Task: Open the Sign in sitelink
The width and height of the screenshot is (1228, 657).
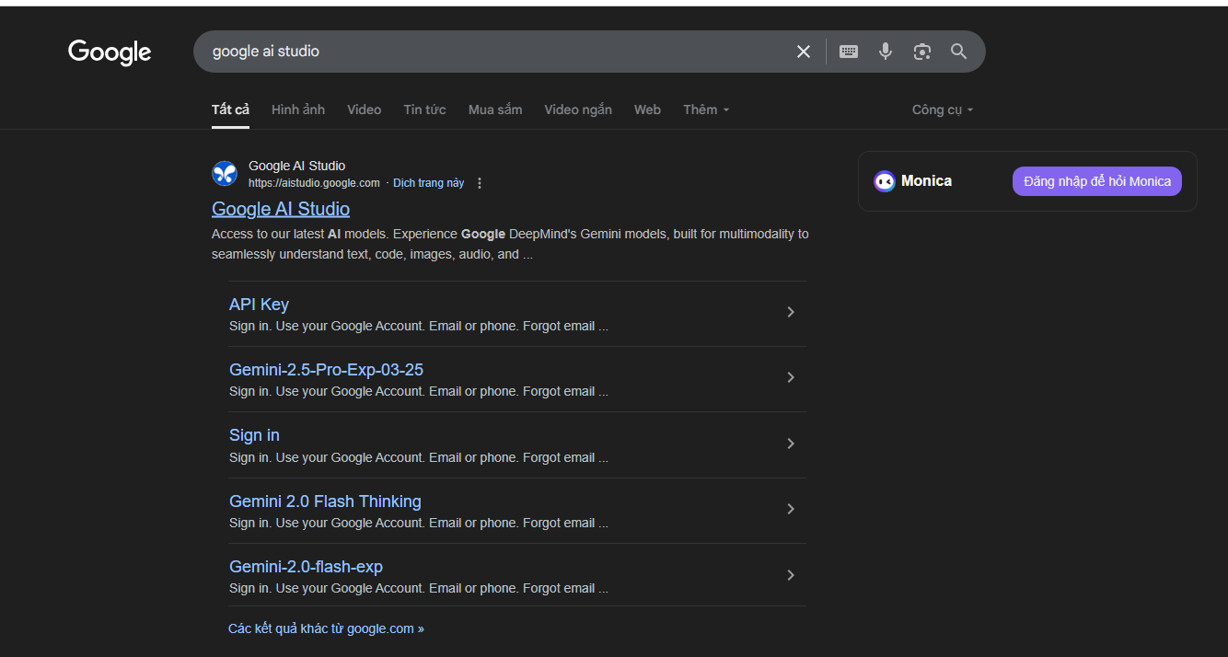Action: 254,435
